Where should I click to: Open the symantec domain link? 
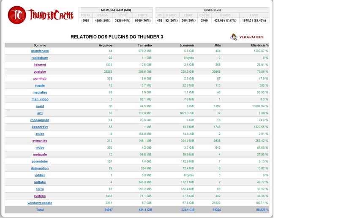(x=40, y=141)
